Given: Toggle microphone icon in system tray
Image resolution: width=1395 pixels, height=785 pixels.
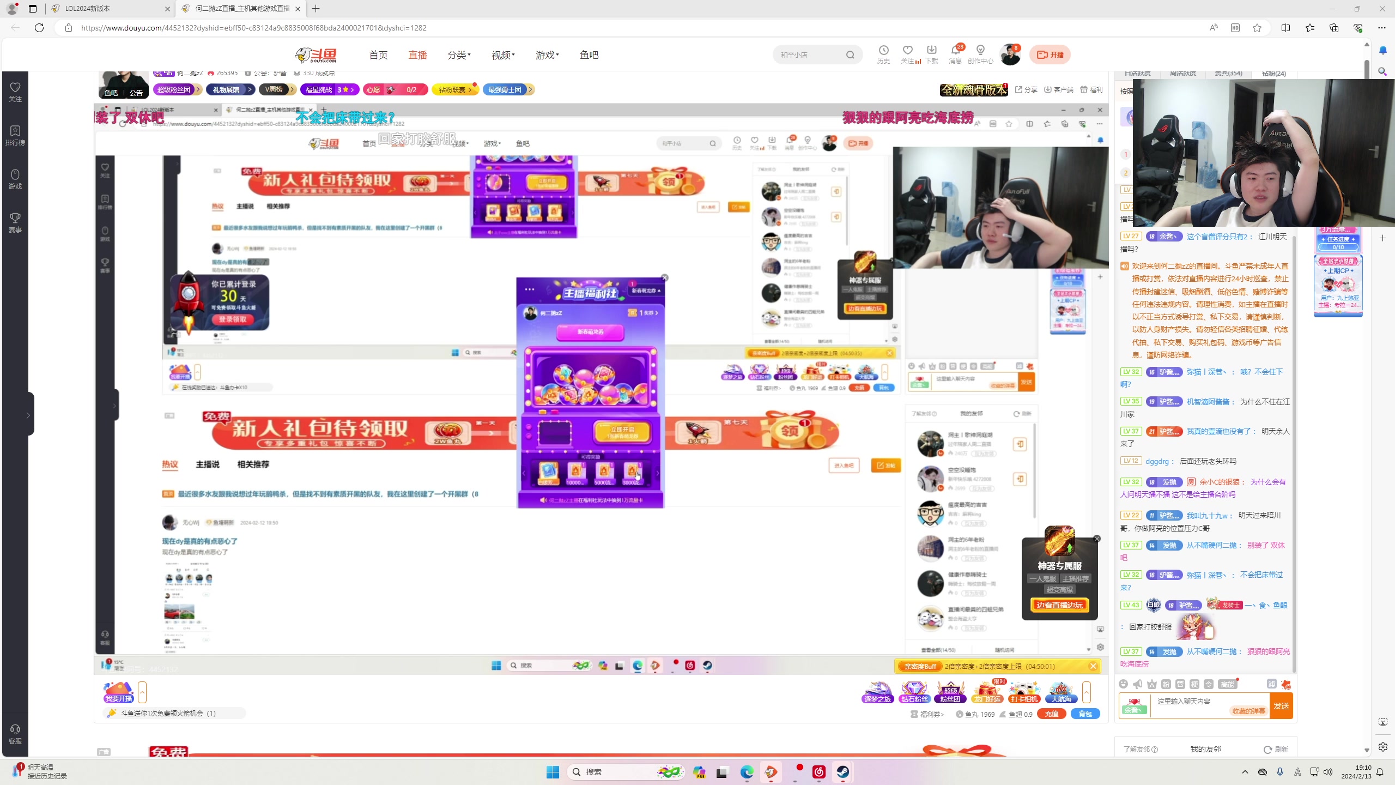Looking at the screenshot, I should [1280, 772].
